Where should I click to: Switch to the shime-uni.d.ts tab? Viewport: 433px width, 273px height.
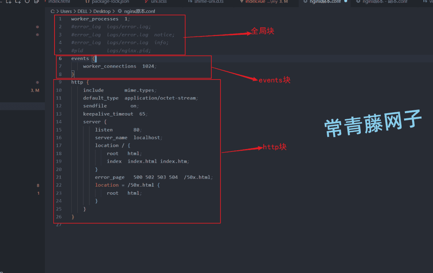pos(208,2)
